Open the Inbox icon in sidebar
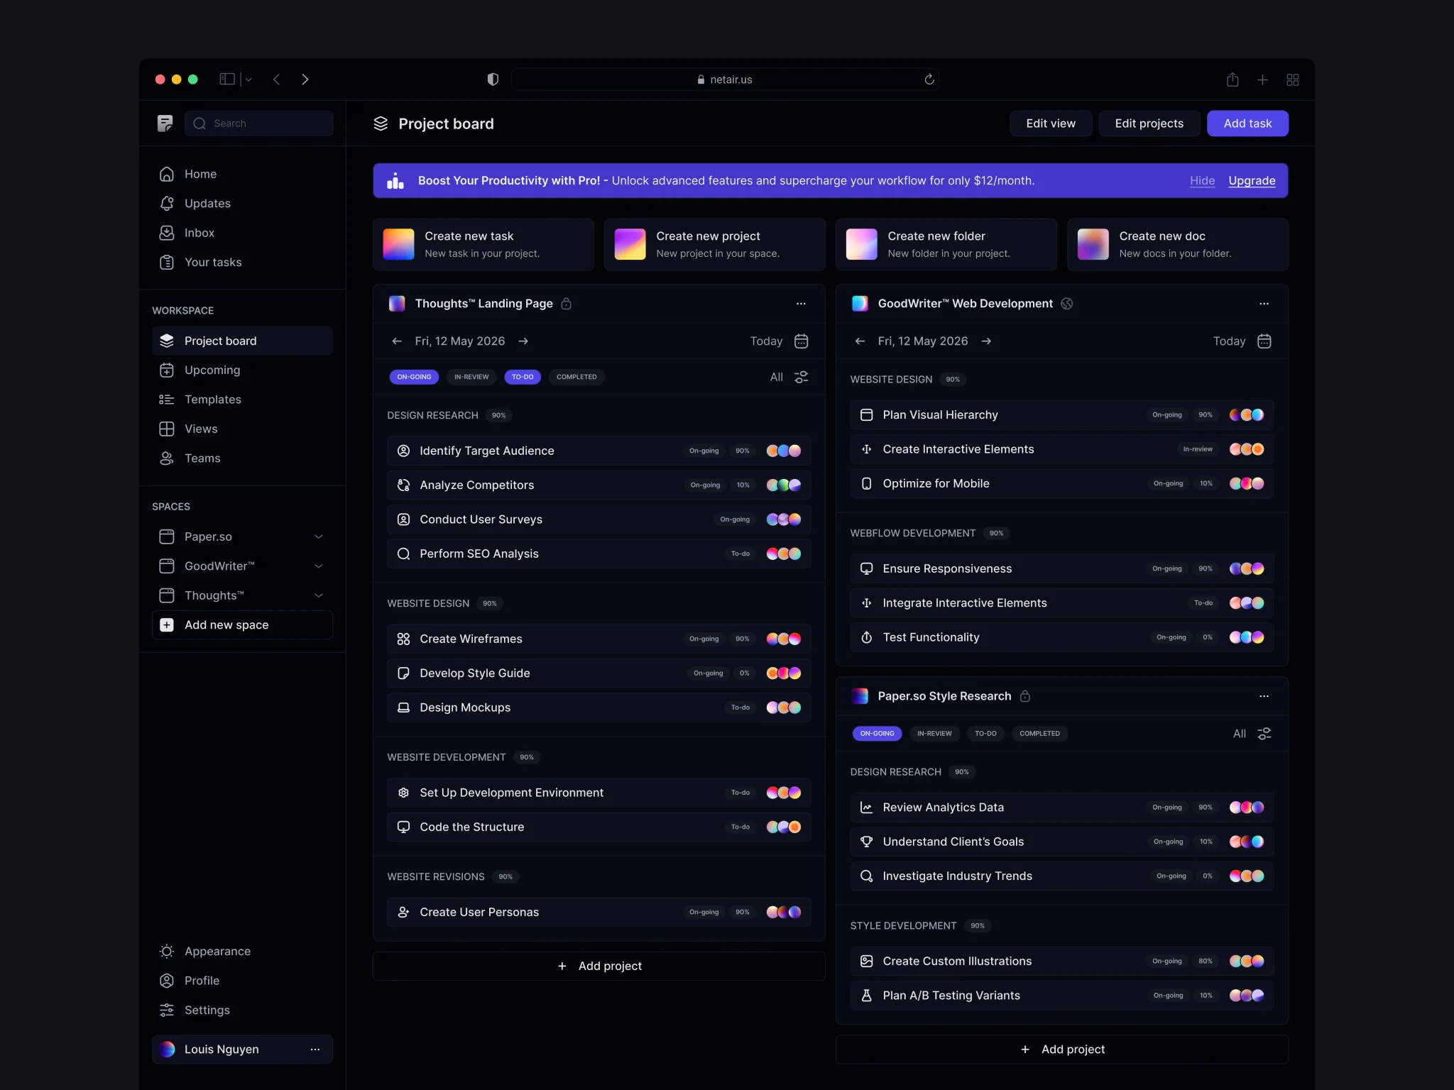This screenshot has height=1090, width=1454. (x=167, y=233)
